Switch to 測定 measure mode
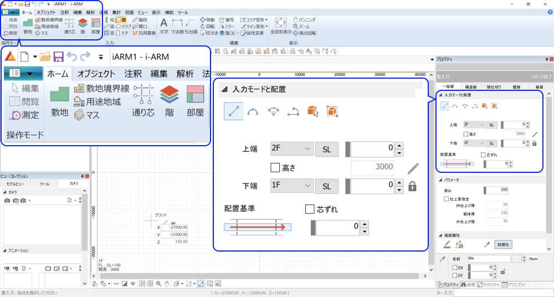 (10, 33)
